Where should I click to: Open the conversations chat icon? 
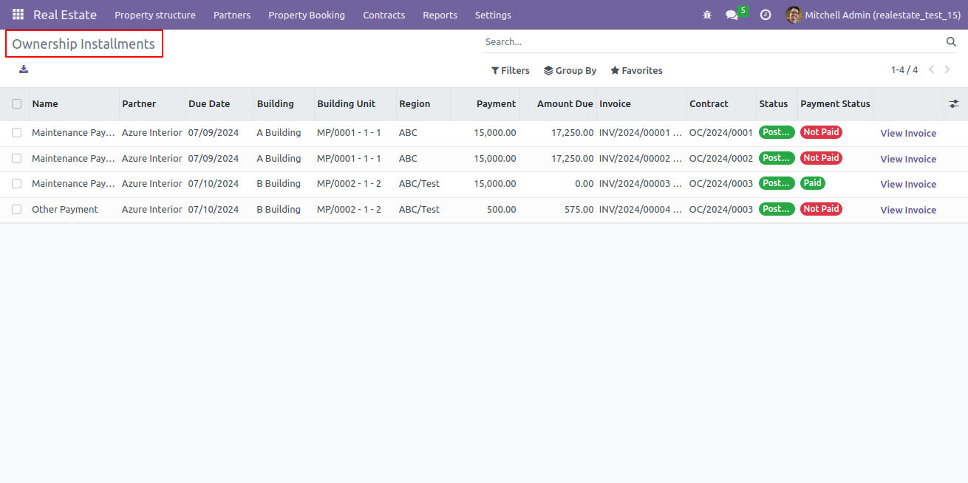click(x=732, y=15)
